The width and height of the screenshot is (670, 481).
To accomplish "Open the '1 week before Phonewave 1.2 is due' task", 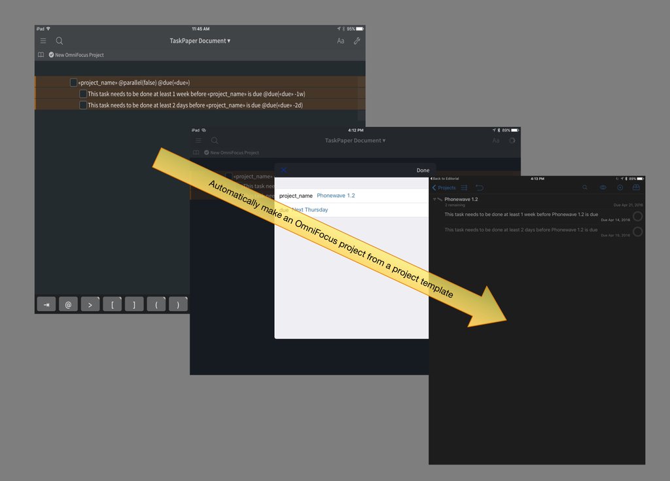I will click(x=521, y=214).
